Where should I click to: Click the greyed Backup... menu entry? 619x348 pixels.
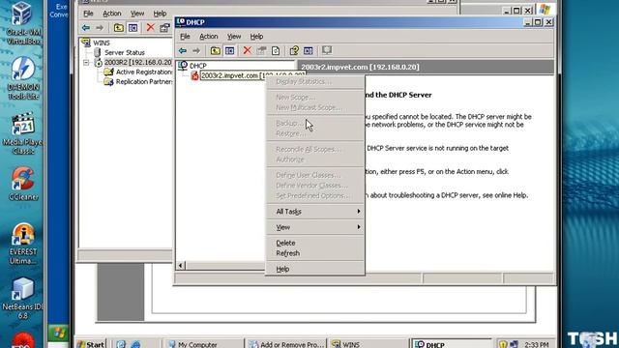(x=315, y=123)
